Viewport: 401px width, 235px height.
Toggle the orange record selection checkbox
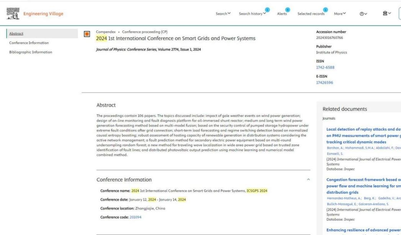[87, 34]
